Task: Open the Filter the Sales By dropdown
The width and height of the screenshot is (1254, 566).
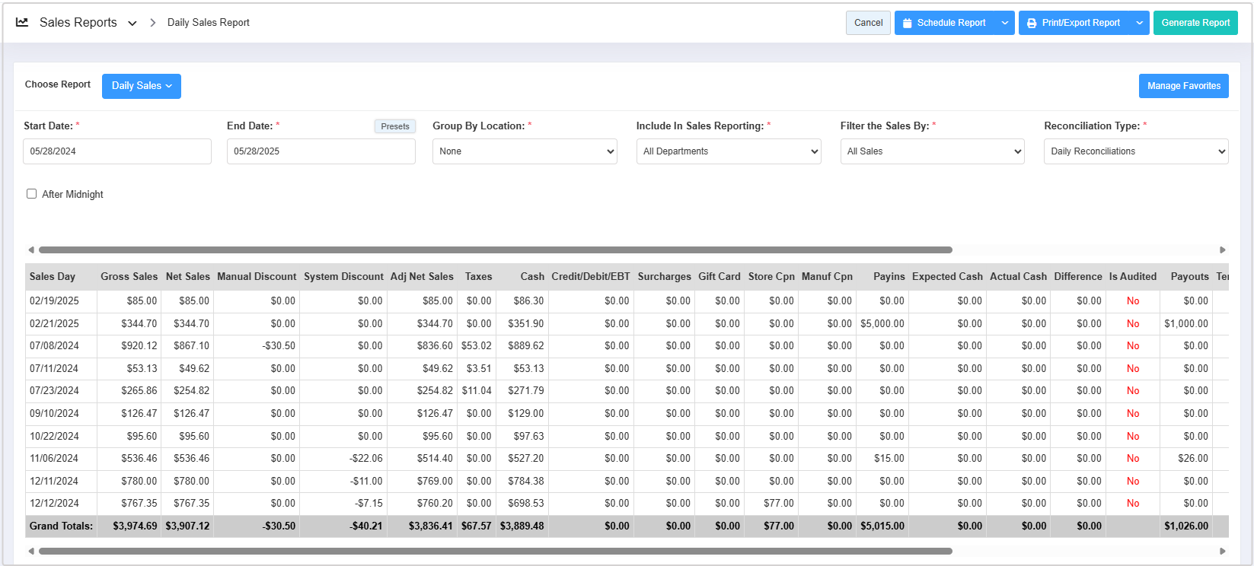Action: tap(933, 151)
